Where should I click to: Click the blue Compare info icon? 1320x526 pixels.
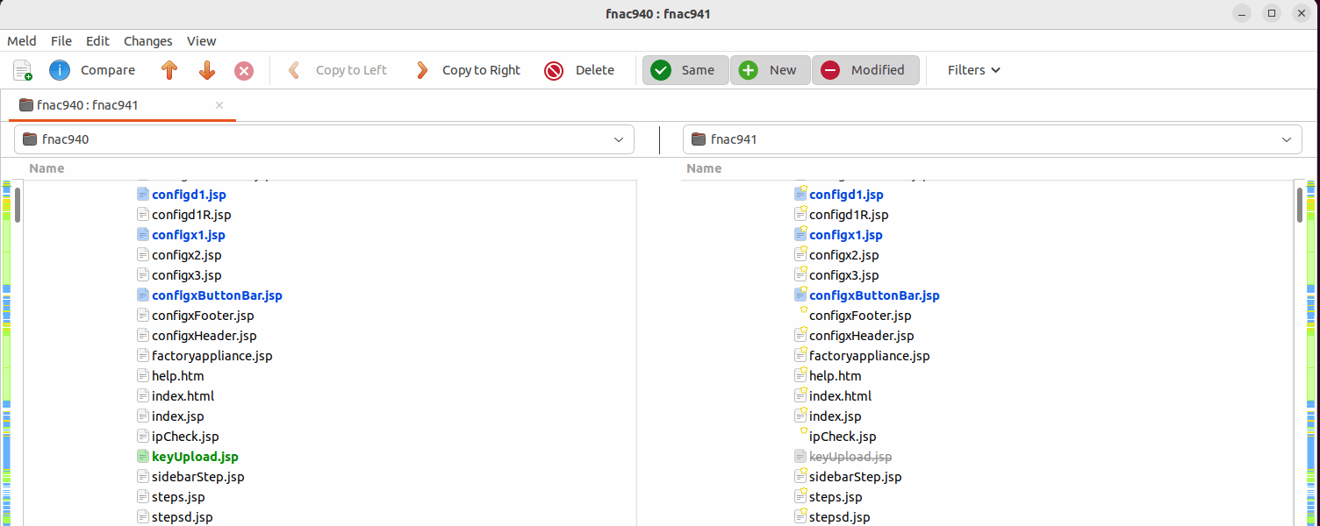[60, 70]
